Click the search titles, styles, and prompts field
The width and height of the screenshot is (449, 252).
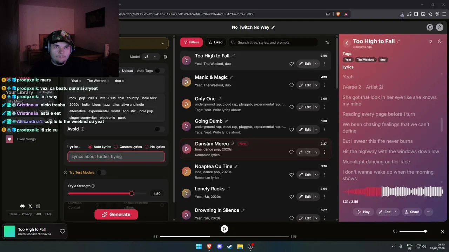click(273, 42)
